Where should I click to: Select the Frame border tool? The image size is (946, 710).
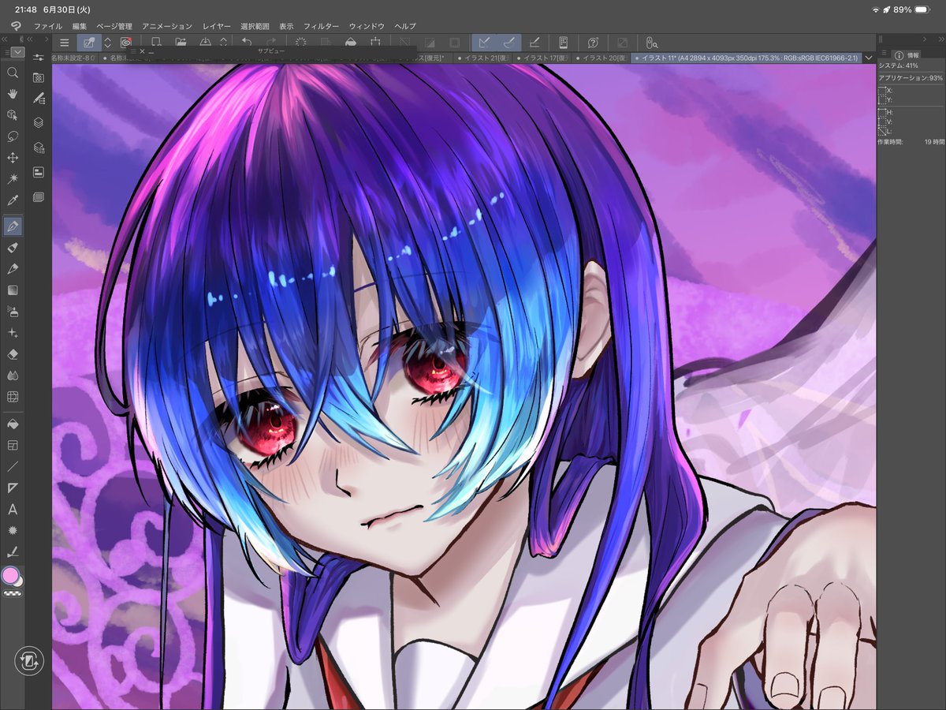pyautogui.click(x=13, y=445)
